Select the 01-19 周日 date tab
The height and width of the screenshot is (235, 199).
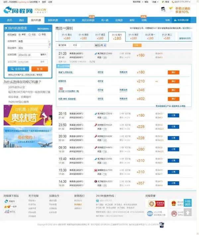point(133,36)
